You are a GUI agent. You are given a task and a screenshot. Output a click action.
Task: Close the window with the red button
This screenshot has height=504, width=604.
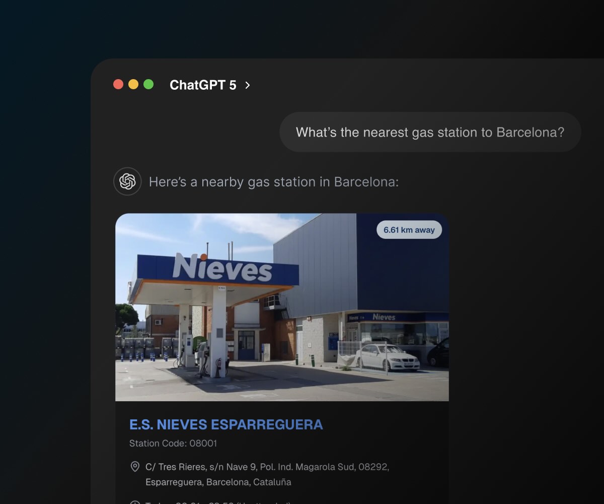118,85
